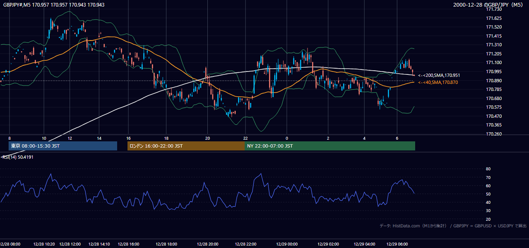Click the 171.415 price axis value

coord(493,36)
